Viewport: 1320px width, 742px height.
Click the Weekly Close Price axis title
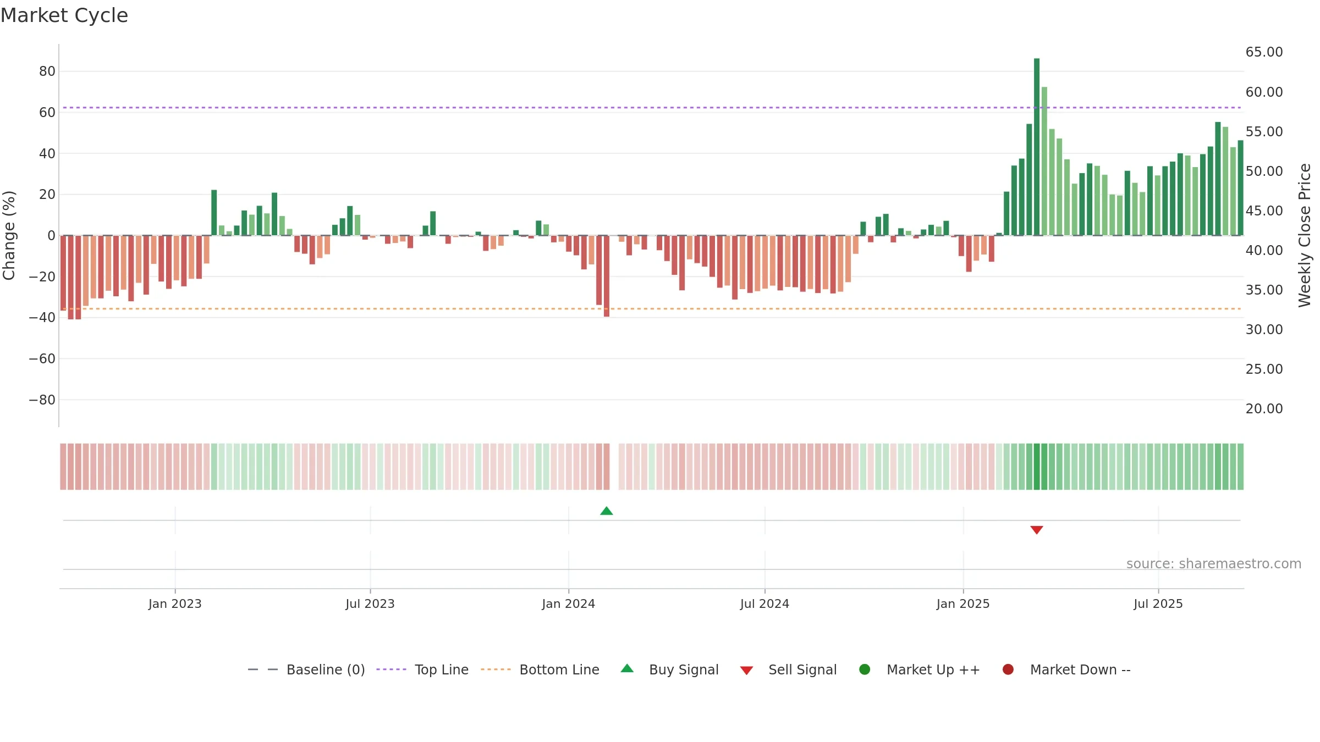point(1305,235)
